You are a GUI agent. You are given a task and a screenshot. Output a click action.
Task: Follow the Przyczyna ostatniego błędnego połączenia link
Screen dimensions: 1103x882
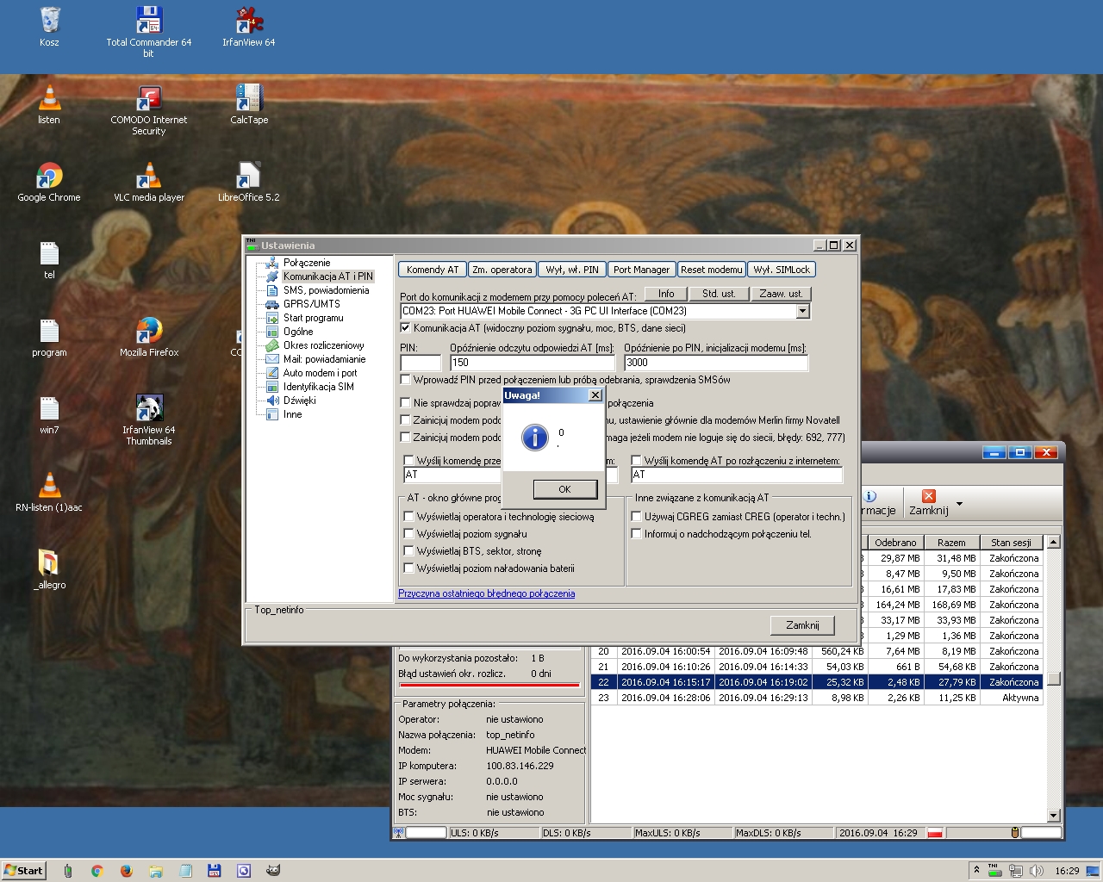tap(486, 593)
